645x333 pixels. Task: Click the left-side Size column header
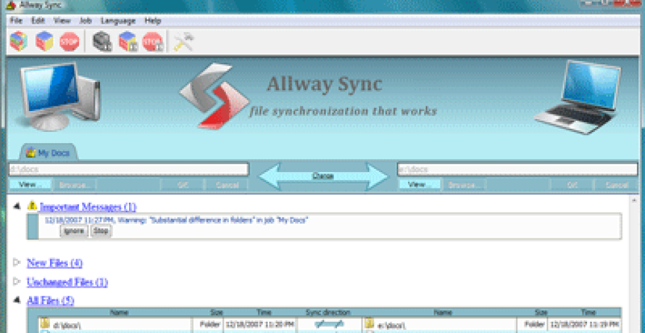[217, 312]
